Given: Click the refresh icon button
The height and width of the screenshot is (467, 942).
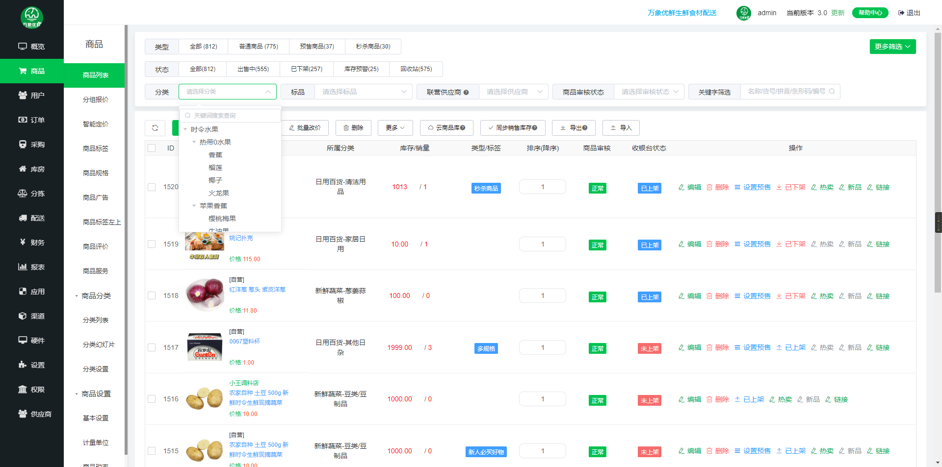Looking at the screenshot, I should pyautogui.click(x=155, y=128).
